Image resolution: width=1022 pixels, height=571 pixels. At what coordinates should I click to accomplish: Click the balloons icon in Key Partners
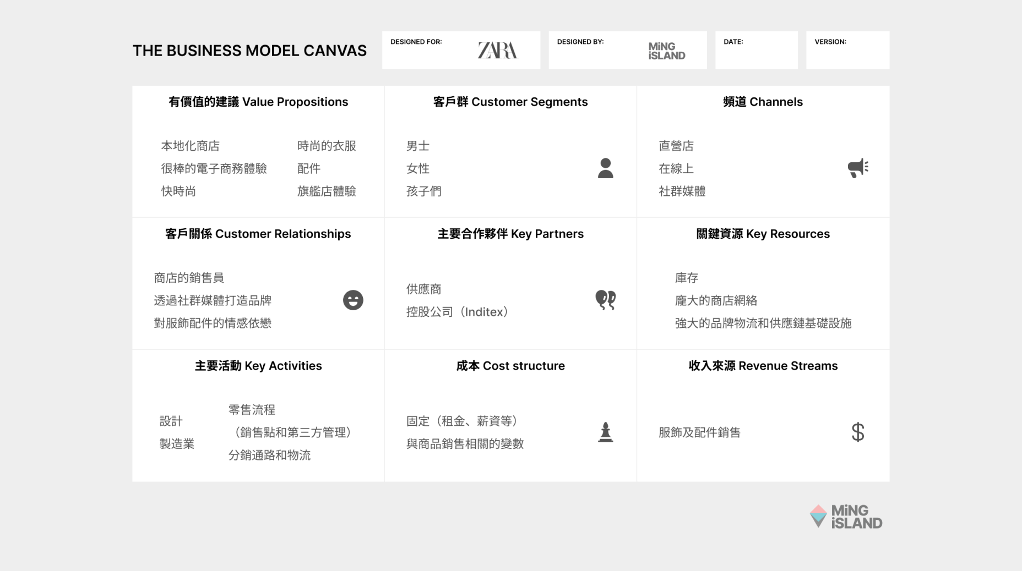click(605, 300)
